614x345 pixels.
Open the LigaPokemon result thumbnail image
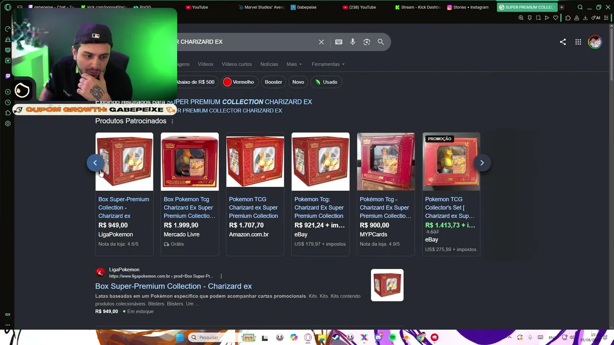(x=387, y=285)
